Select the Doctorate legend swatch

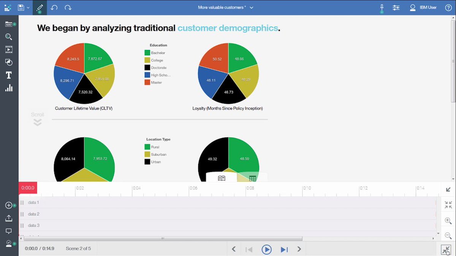click(147, 68)
